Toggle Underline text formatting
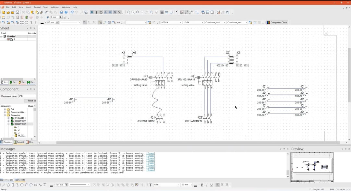 211,185
